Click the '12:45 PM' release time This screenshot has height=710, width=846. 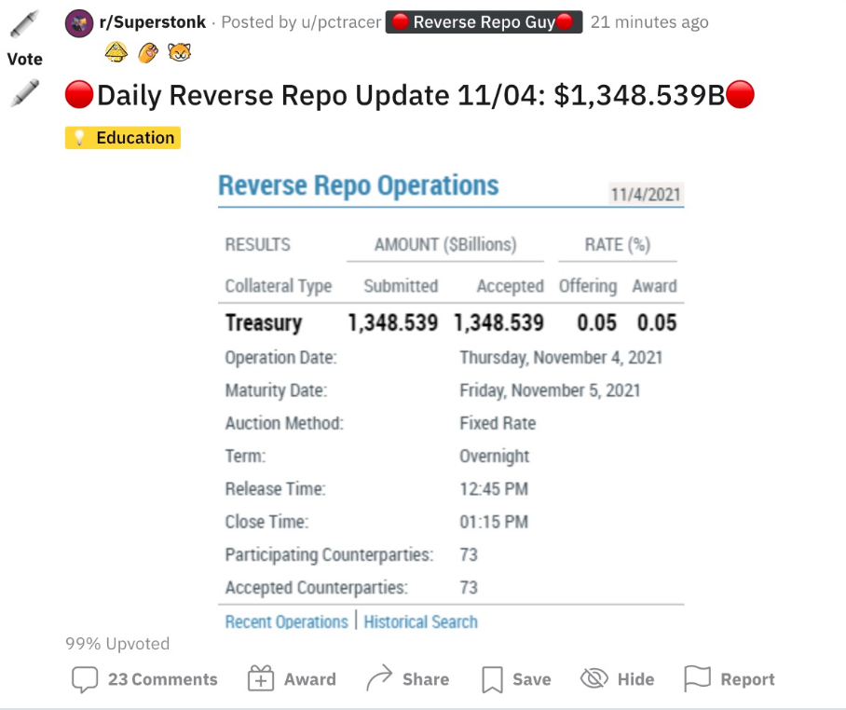coord(494,489)
